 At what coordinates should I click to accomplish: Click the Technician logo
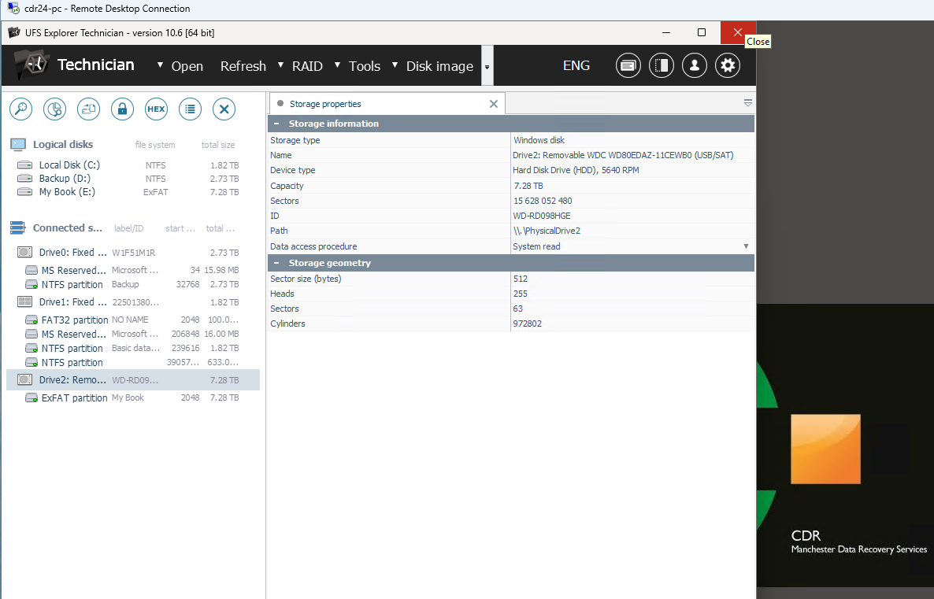click(x=33, y=65)
